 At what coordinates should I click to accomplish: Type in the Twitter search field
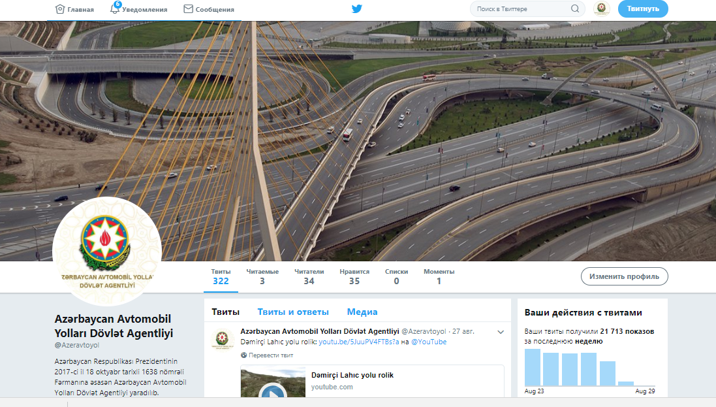(x=521, y=9)
